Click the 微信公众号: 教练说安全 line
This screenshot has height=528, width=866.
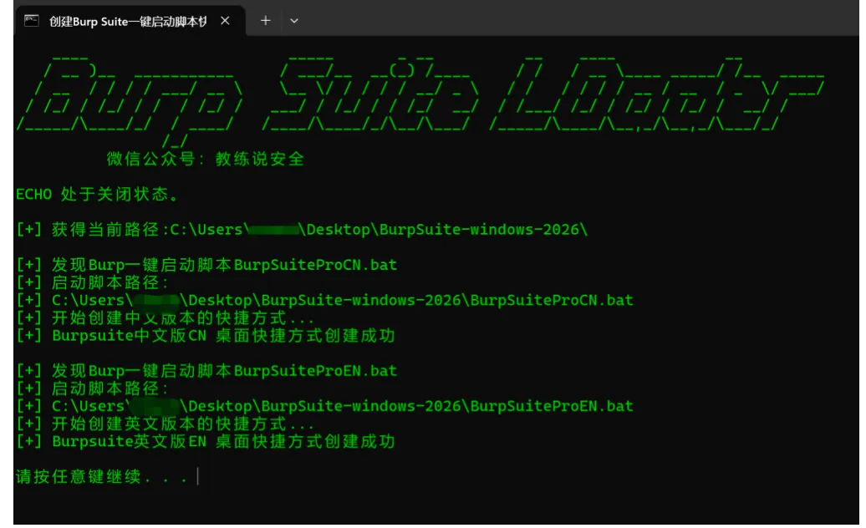206,159
